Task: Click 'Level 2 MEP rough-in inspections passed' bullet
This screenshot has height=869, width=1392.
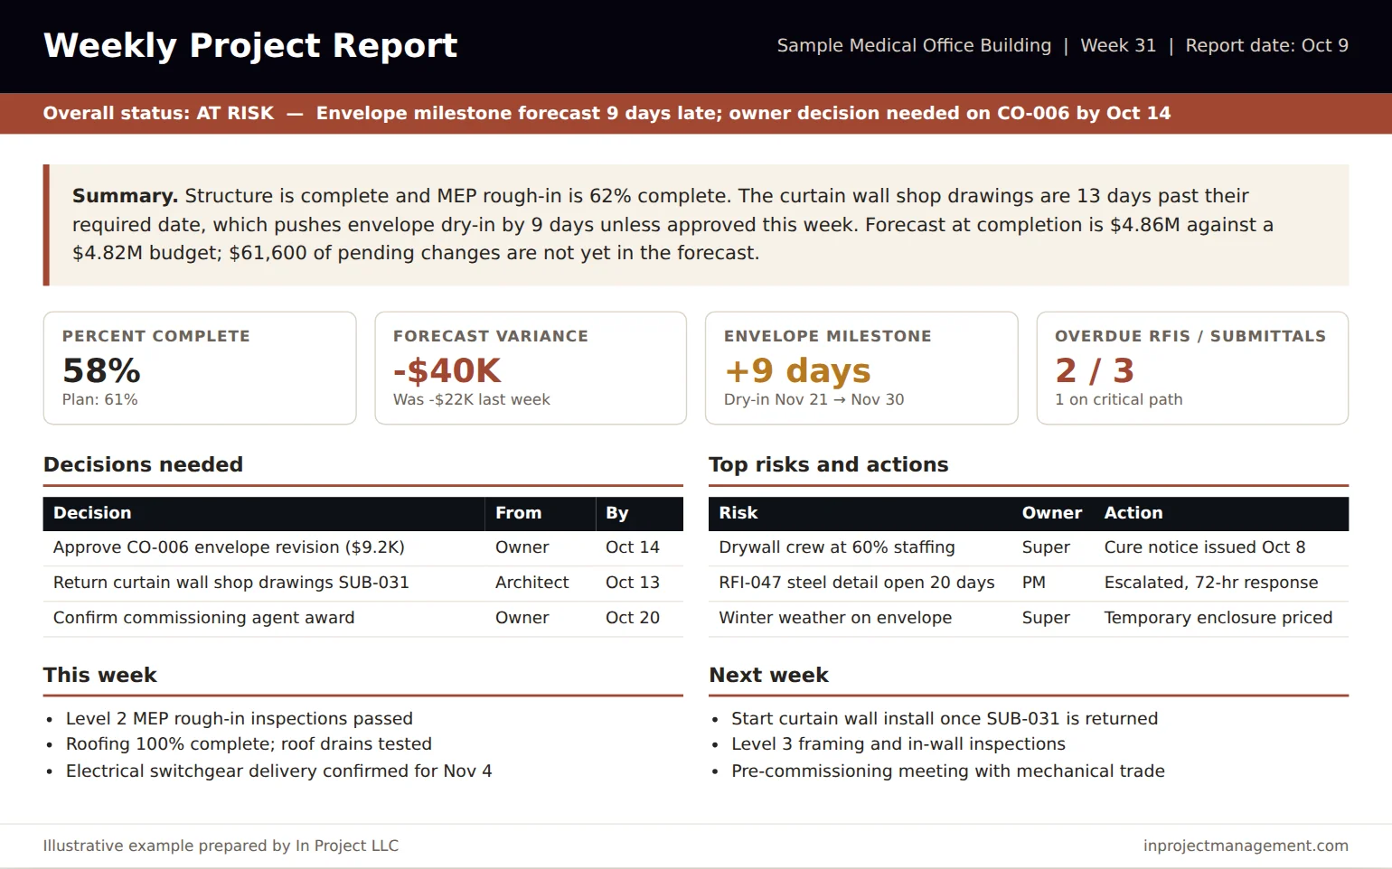Action: [239, 719]
